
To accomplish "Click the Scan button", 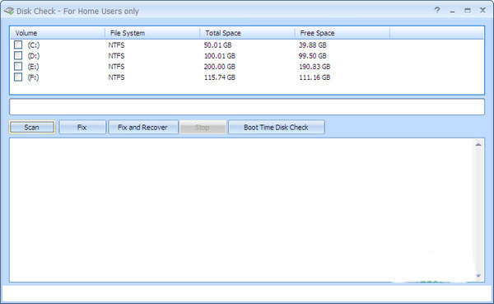I will 32,127.
